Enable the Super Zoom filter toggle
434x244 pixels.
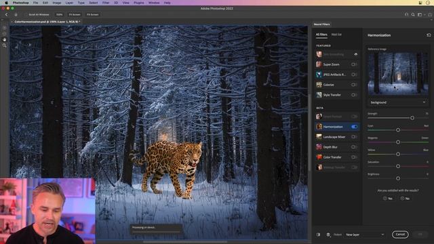click(354, 64)
